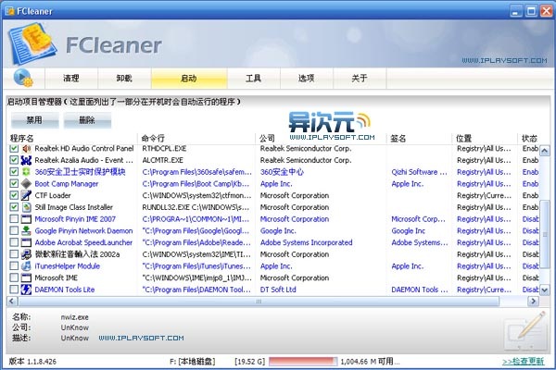Click the notepad-and-pen icon at bottom right
Image resolution: width=556 pixels, height=370 pixels.
[524, 330]
